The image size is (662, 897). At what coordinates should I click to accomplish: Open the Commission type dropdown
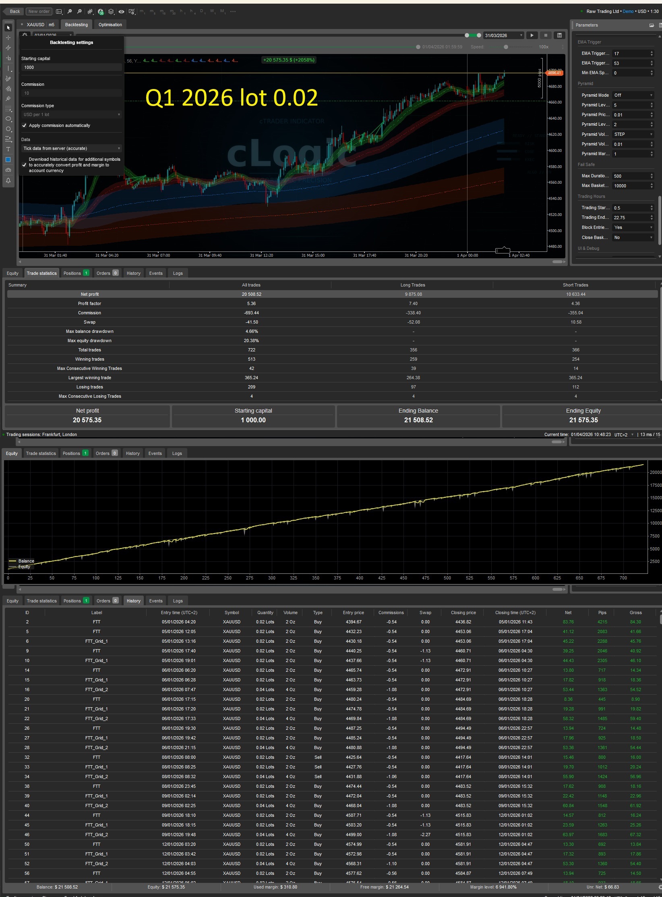tap(71, 114)
